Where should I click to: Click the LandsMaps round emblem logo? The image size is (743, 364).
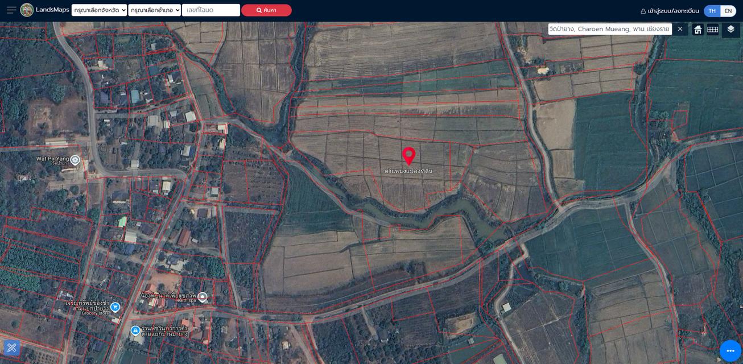point(27,10)
